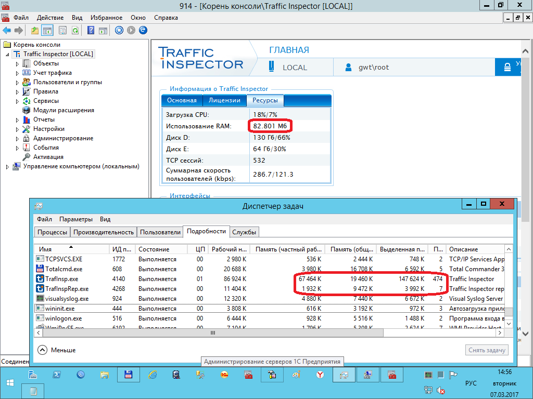Open the 1C taskbar icon
This screenshot has width=533, height=399.
[224, 375]
